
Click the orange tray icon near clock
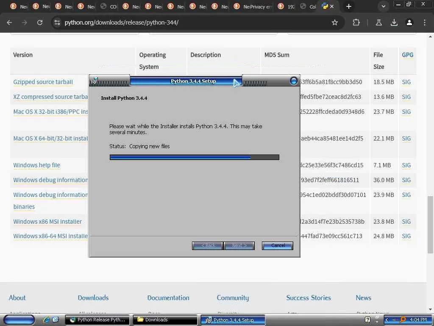pyautogui.click(x=403, y=320)
